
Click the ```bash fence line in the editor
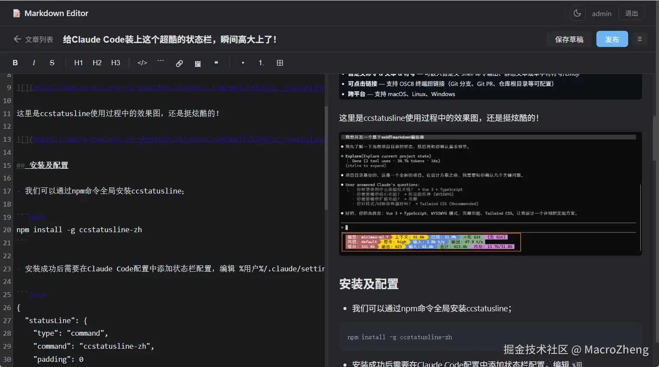(31, 217)
